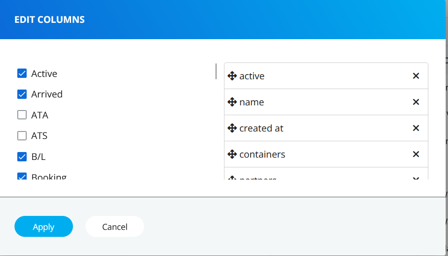The image size is (448, 256).
Task: Disable the B/L column checkbox
Action: click(22, 157)
